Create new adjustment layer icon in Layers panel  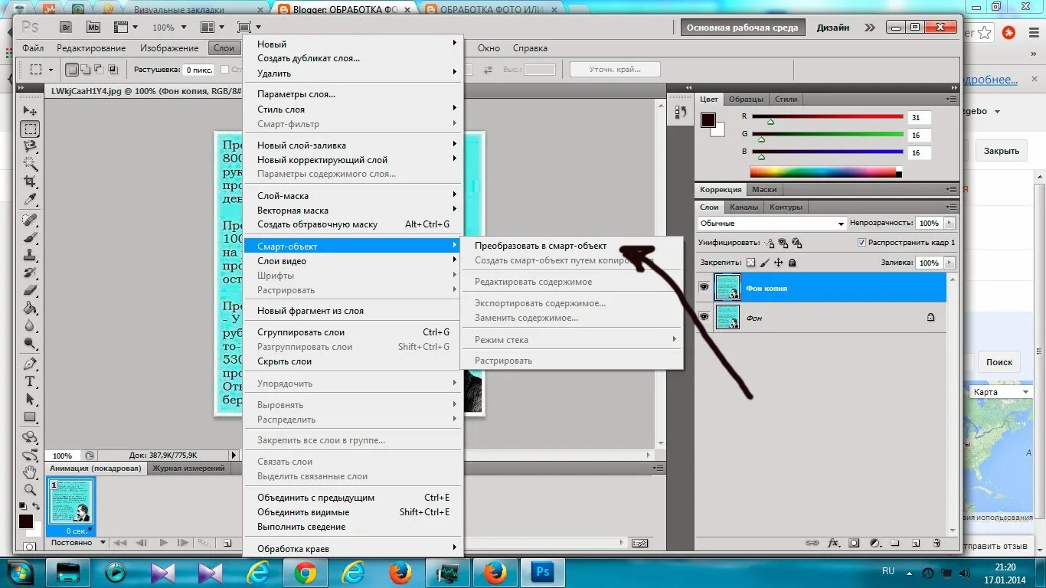click(874, 543)
